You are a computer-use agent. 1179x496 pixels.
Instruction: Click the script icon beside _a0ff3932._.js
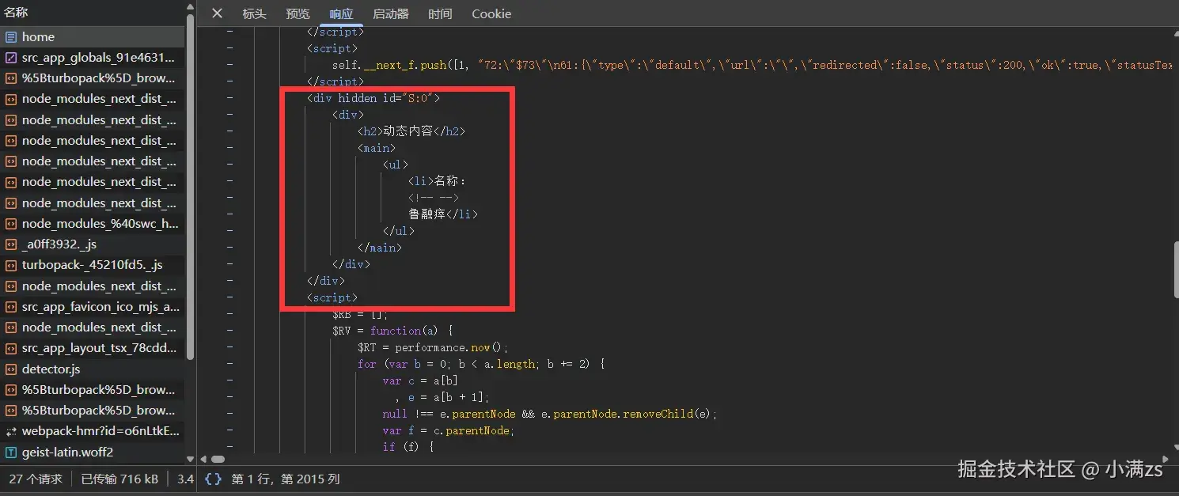click(x=11, y=244)
